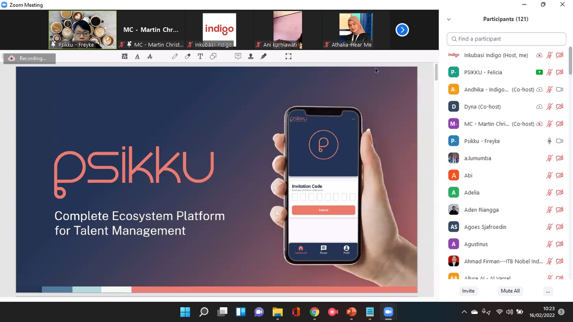Click the Mute All button
This screenshot has width=573, height=322.
point(510,291)
